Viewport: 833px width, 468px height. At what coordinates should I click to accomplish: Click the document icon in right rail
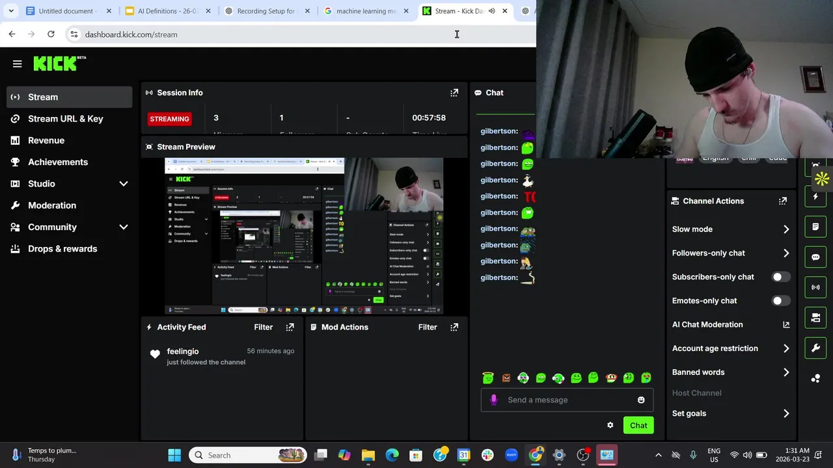(x=815, y=227)
